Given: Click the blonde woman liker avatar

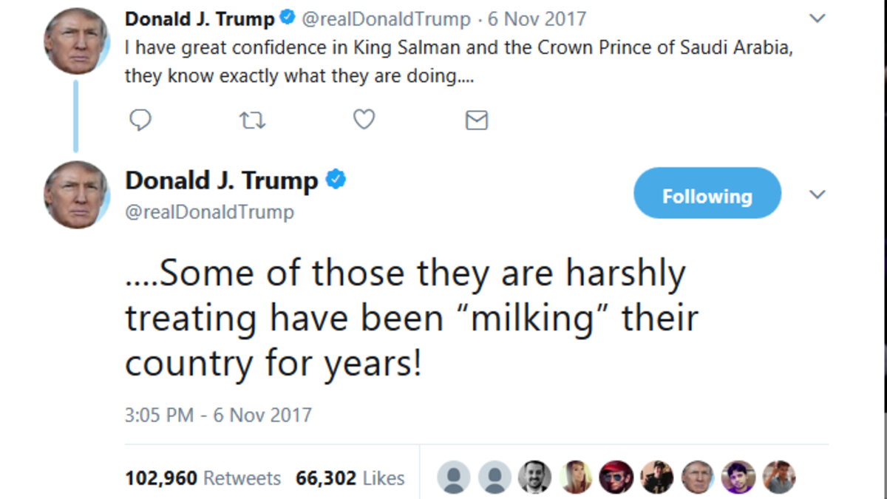Looking at the screenshot, I should pyautogui.click(x=575, y=478).
